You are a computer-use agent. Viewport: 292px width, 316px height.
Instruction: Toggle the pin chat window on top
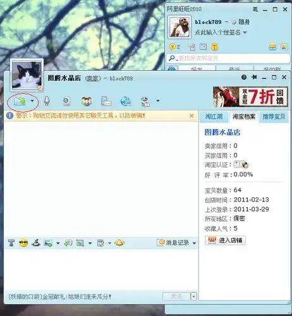(254, 77)
